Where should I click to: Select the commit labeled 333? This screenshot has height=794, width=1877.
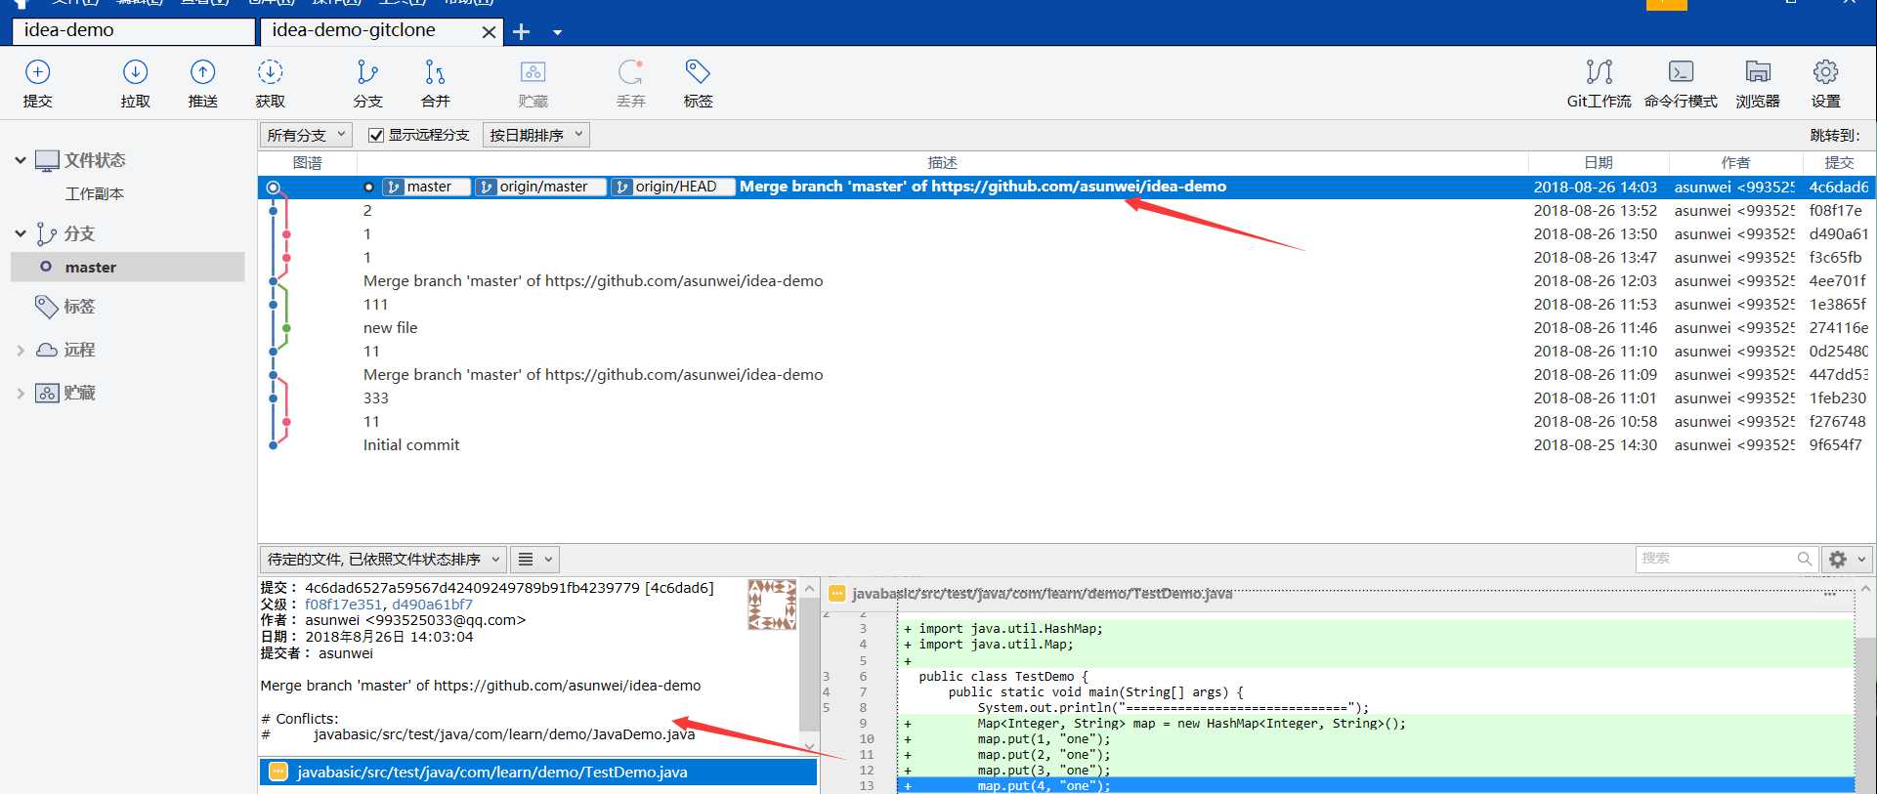point(1065,398)
